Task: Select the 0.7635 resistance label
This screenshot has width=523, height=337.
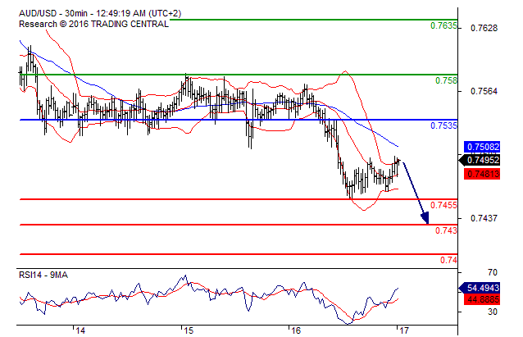Action: pos(443,25)
